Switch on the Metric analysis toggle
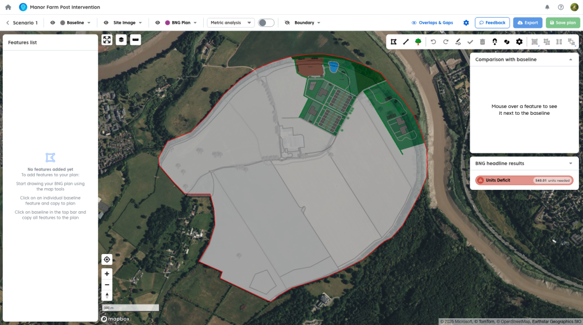Viewport: 583px width, 325px height. [266, 23]
